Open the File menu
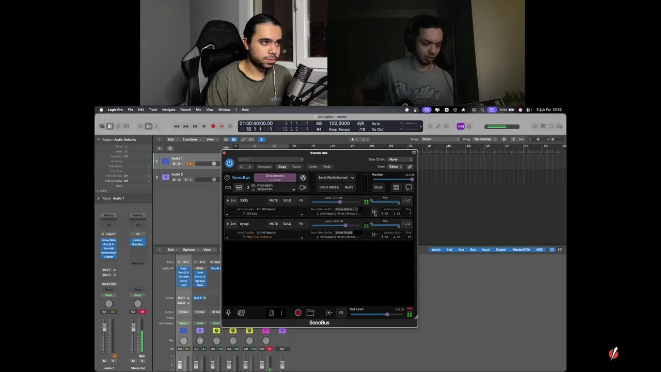 (x=130, y=110)
